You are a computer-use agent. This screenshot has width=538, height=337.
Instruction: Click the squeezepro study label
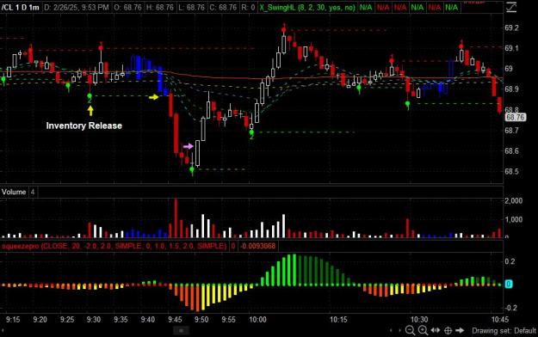coord(114,246)
